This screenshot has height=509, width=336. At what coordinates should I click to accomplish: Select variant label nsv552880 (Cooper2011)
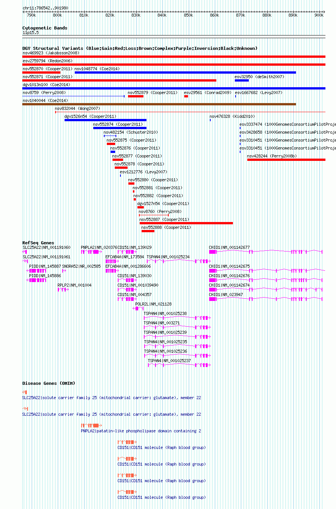coord(153,180)
